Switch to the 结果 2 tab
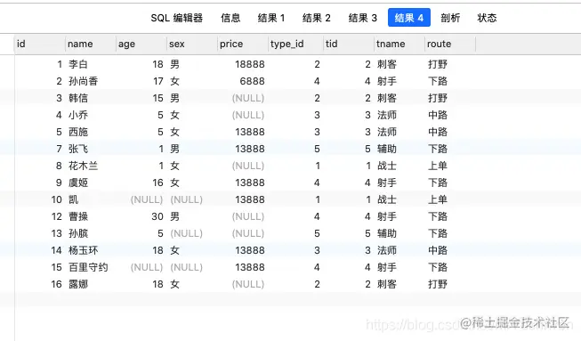The image size is (581, 341). (x=317, y=18)
